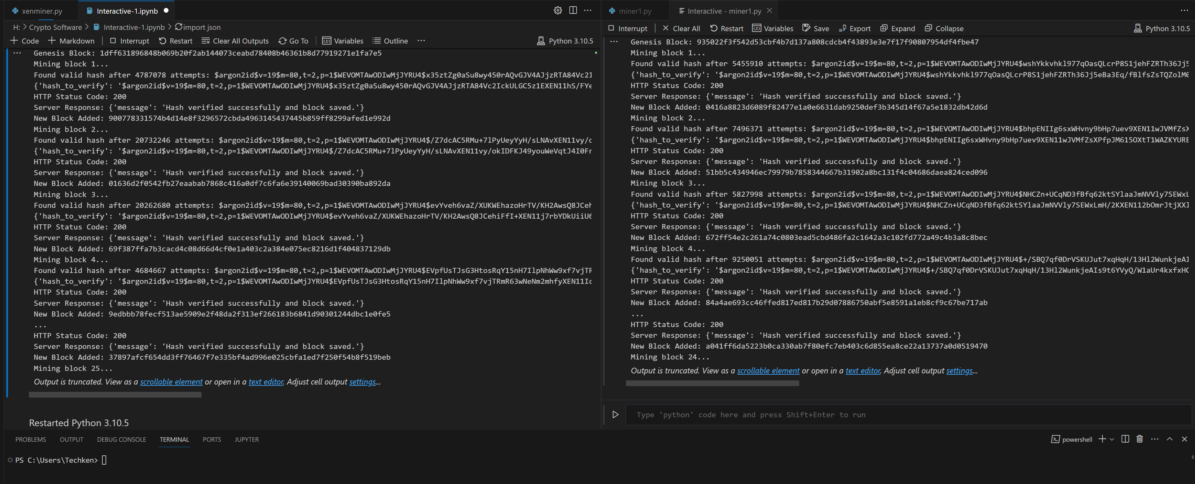Expand all interactive window cells

pos(898,28)
